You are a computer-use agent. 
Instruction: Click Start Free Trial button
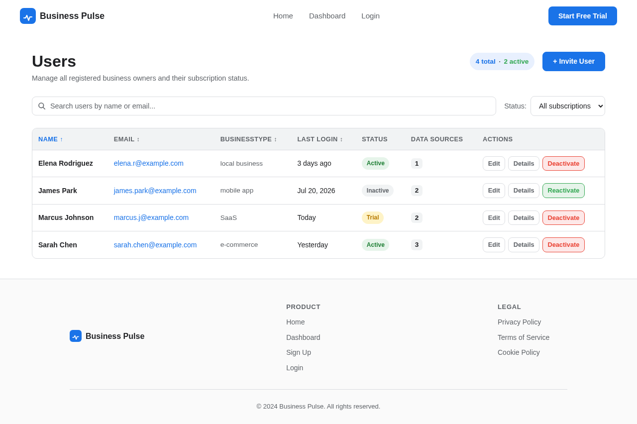coord(583,16)
